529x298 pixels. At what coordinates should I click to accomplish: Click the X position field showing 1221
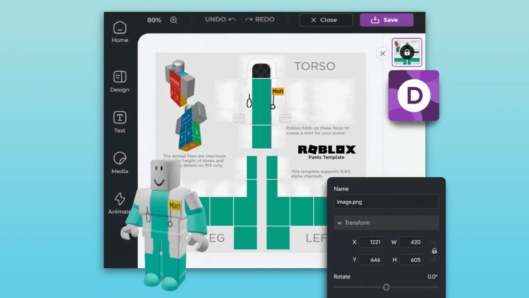370,242
